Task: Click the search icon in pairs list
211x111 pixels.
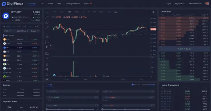Action: (38, 26)
